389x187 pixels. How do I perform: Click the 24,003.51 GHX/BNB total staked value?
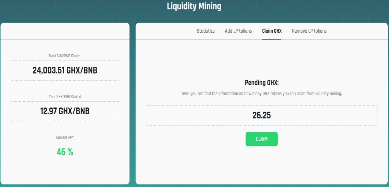pos(65,71)
